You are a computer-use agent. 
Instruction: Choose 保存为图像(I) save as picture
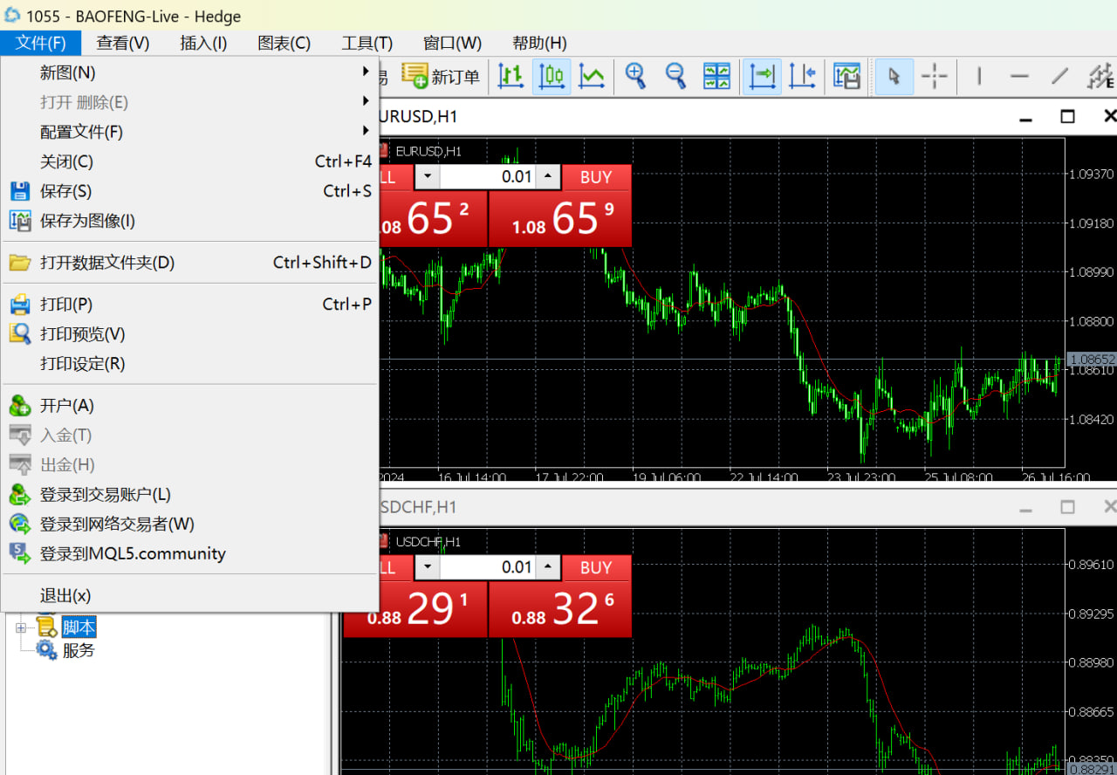[190, 221]
